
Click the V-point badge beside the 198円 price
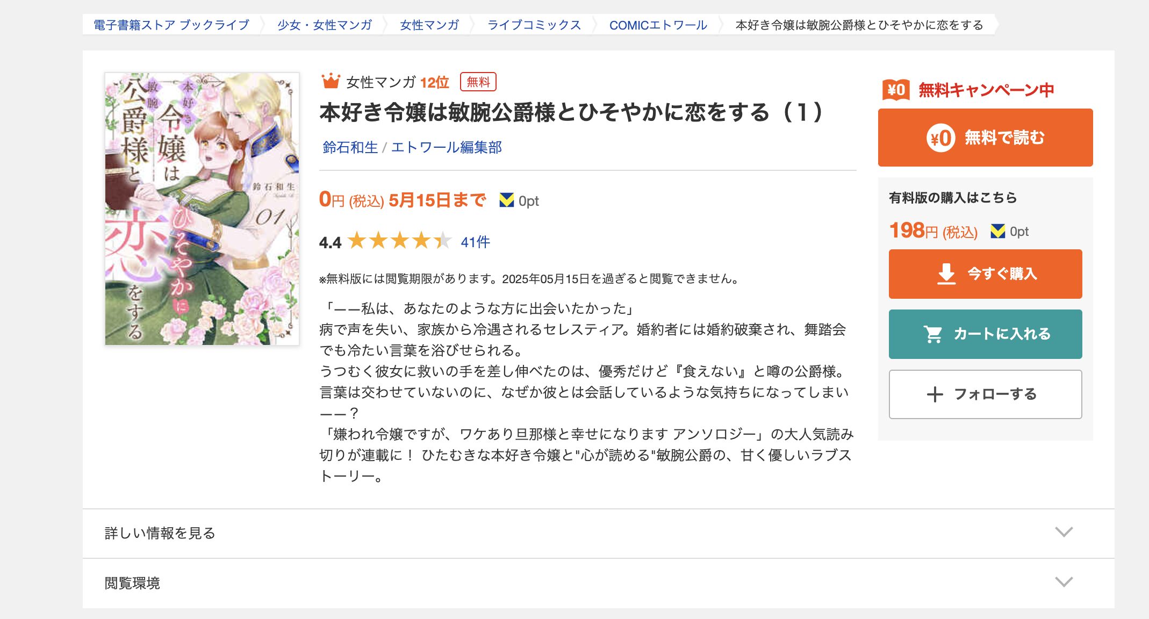click(997, 232)
